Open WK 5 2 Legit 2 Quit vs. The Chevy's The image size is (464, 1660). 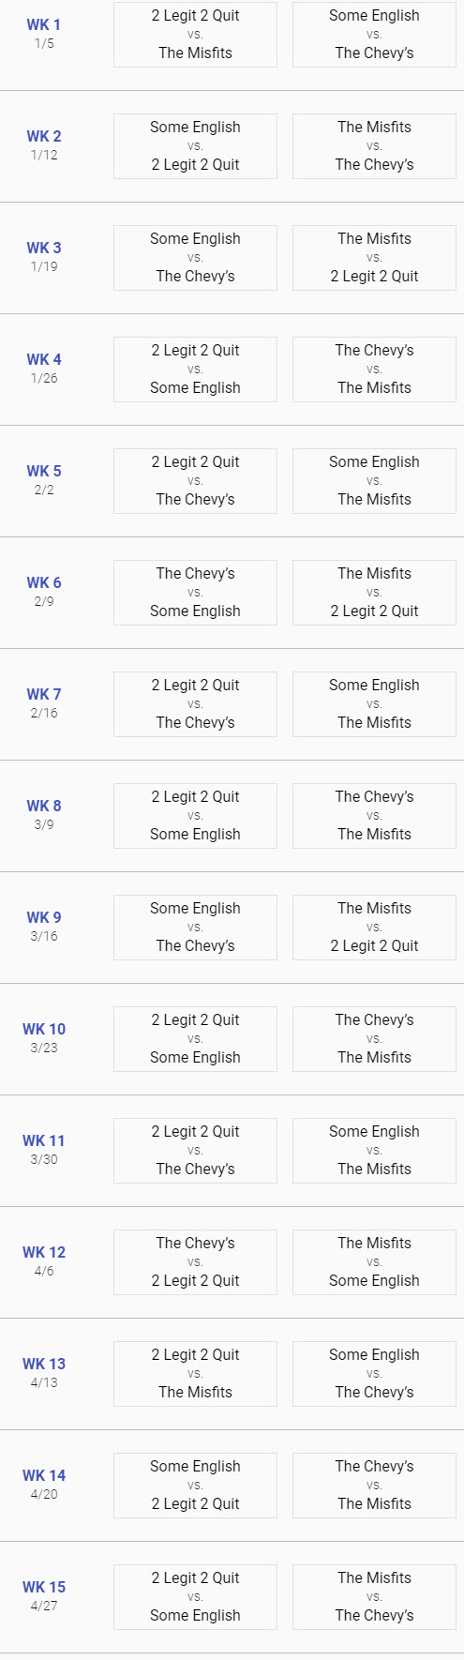tap(195, 481)
